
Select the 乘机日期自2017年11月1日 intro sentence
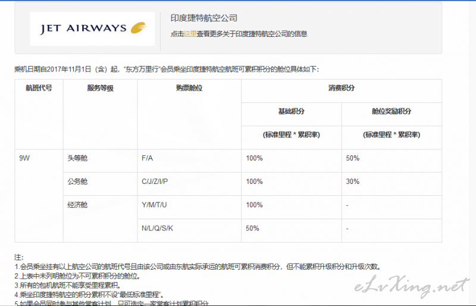(167, 69)
